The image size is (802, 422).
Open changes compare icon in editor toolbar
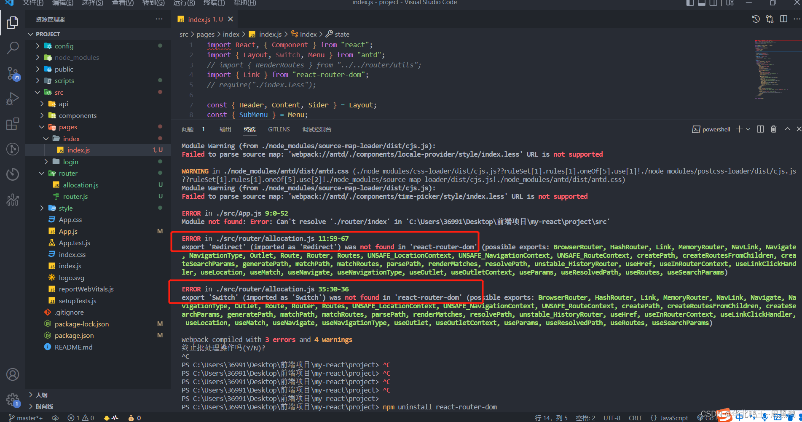(x=770, y=19)
